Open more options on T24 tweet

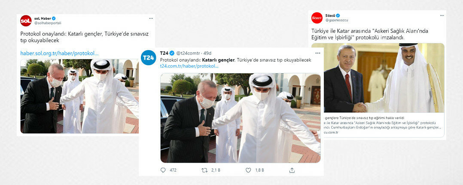(318, 53)
